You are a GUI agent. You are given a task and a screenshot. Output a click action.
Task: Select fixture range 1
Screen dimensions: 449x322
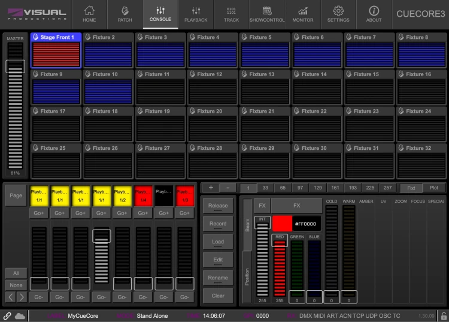click(x=248, y=188)
